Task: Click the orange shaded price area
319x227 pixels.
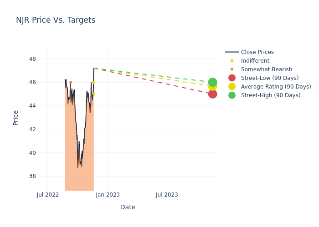Action: coord(80,177)
